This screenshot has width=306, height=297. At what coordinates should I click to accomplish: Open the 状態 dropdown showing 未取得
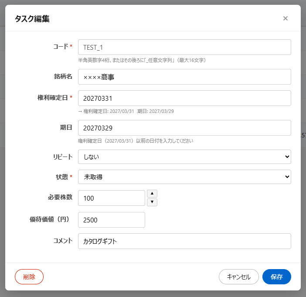pyautogui.click(x=184, y=177)
